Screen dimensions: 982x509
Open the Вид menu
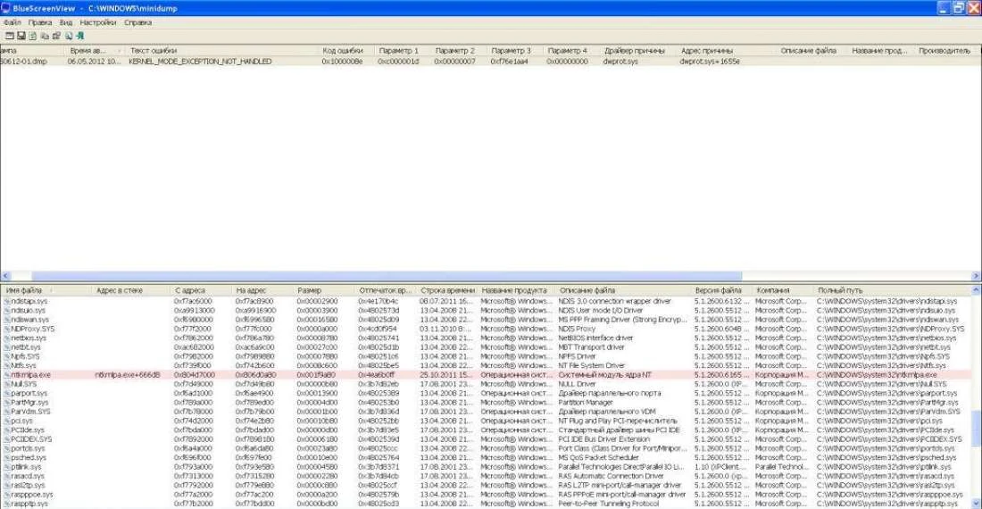(x=66, y=22)
